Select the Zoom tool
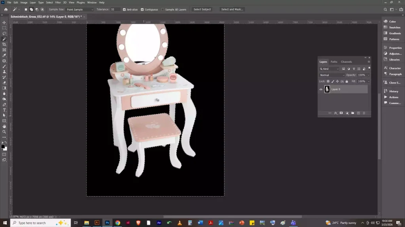Viewport: 405px width, 227px height. click(4, 132)
